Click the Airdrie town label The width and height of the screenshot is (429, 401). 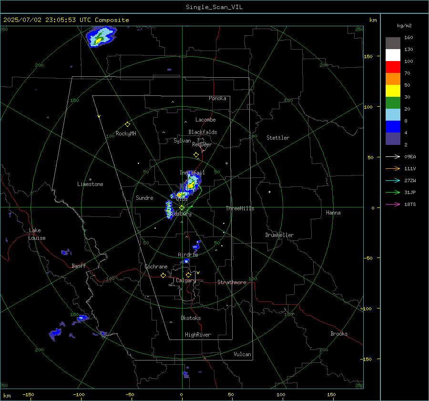[188, 255]
